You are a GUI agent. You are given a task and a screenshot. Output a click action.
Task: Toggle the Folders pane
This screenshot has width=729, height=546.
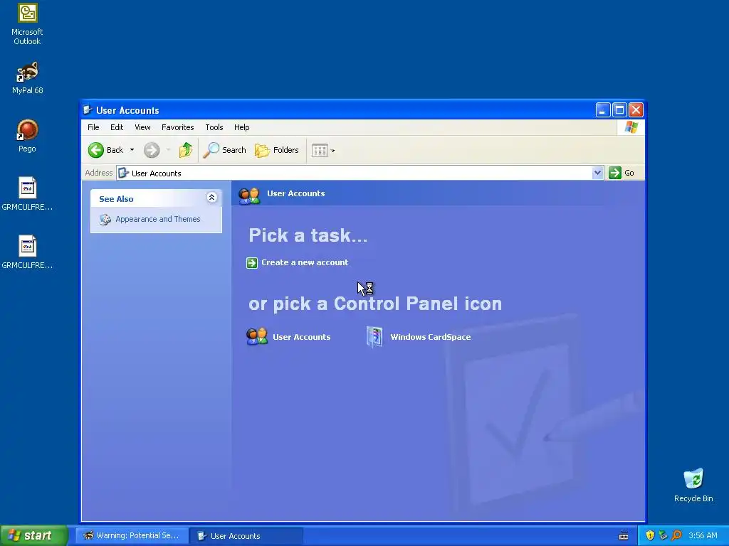[x=277, y=150]
